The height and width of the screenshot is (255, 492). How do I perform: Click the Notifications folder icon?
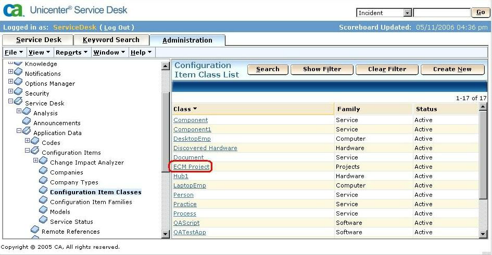(x=18, y=72)
